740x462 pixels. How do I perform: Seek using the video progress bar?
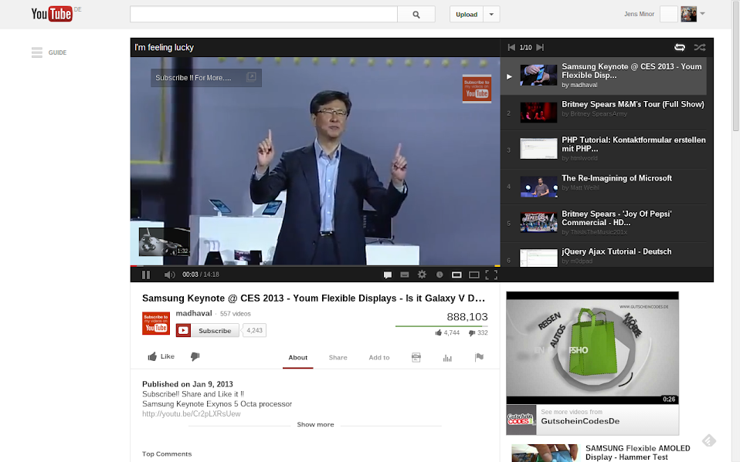[x=315, y=266]
